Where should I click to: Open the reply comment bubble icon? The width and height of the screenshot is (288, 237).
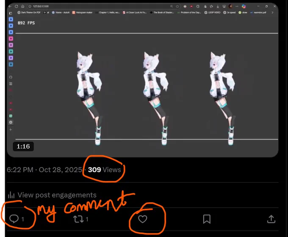pos(14,219)
